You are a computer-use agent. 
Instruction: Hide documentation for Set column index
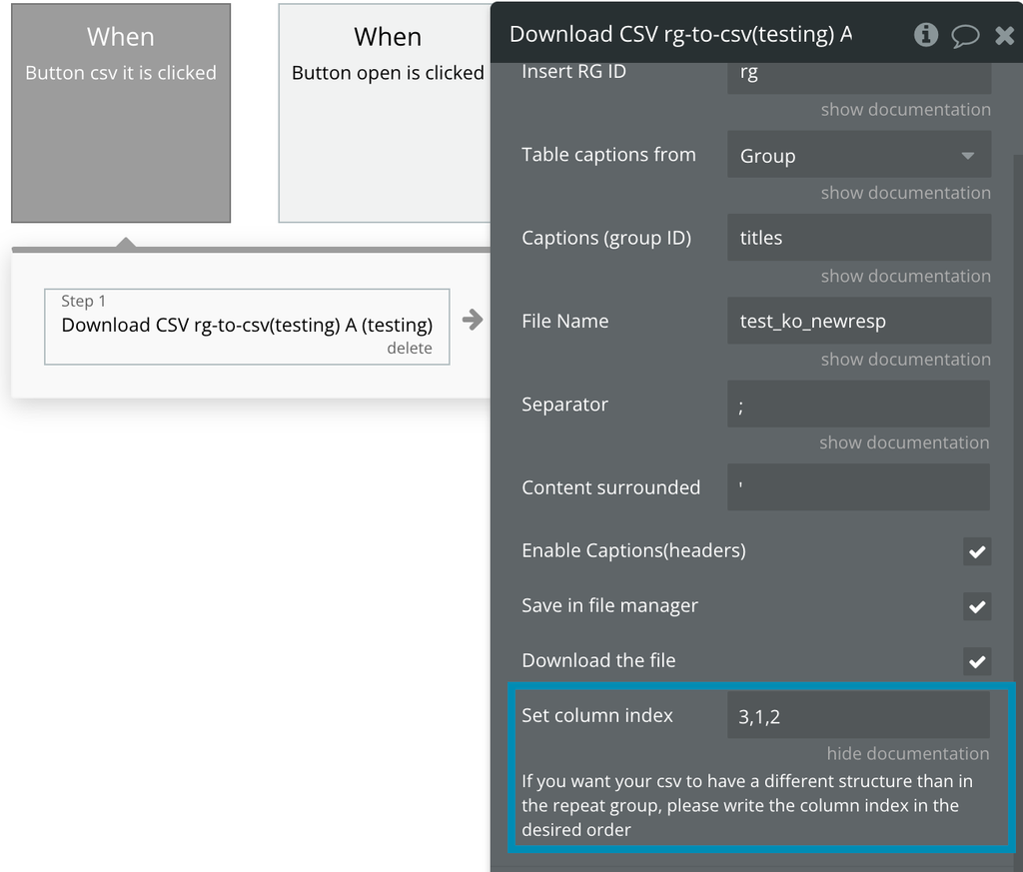pos(907,753)
